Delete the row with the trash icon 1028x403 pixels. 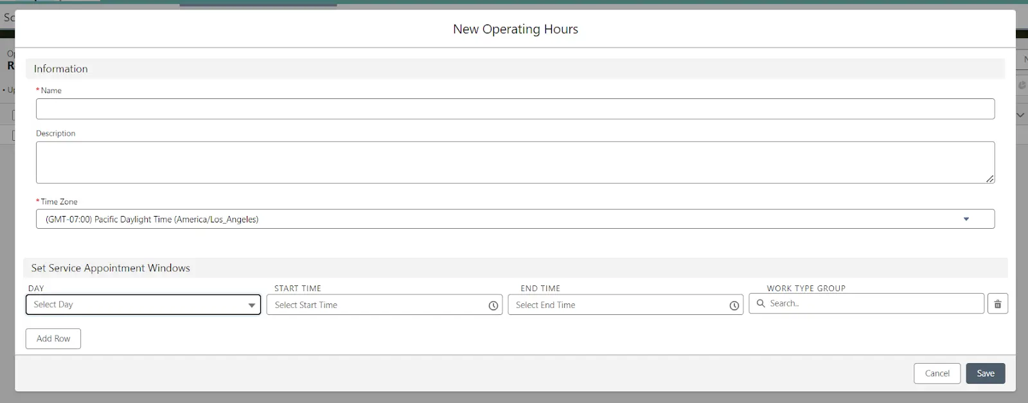point(997,304)
